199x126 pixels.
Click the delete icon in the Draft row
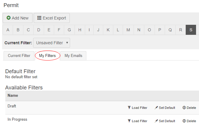184,108
